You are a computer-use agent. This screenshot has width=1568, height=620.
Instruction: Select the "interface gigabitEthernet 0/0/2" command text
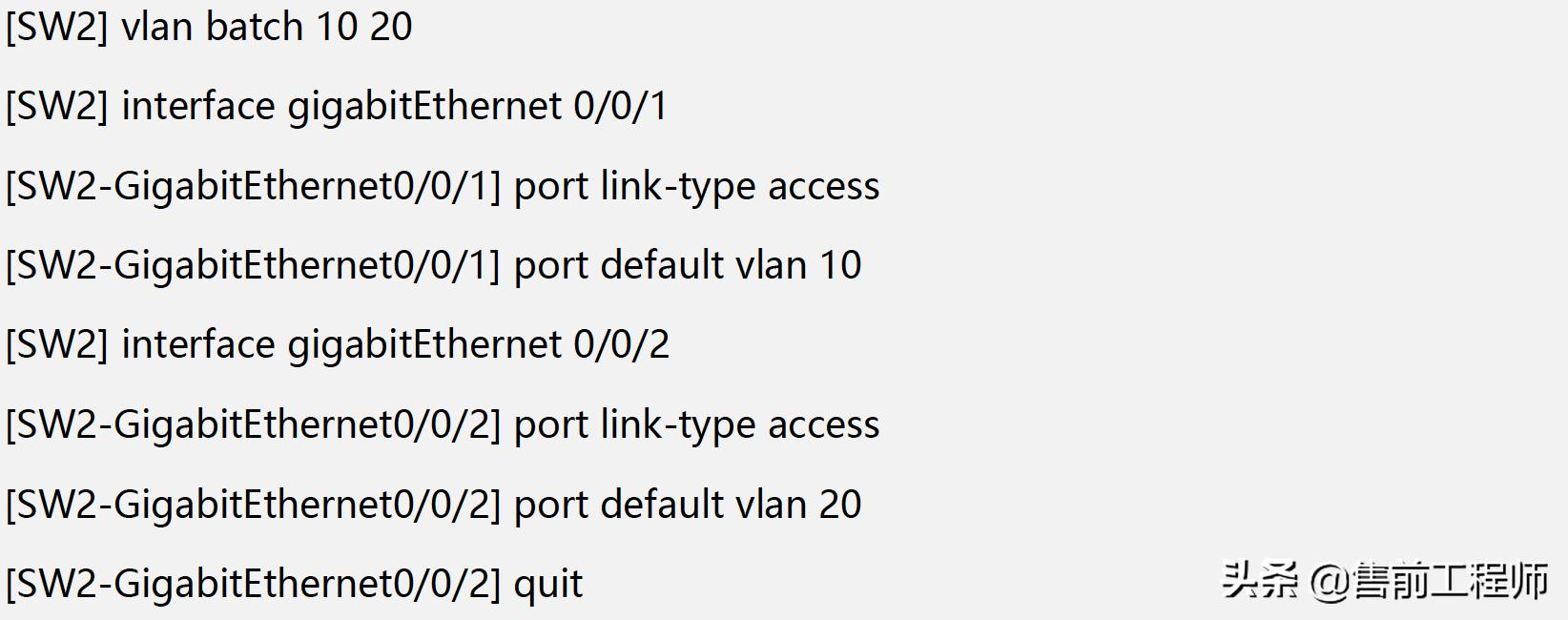tap(395, 344)
